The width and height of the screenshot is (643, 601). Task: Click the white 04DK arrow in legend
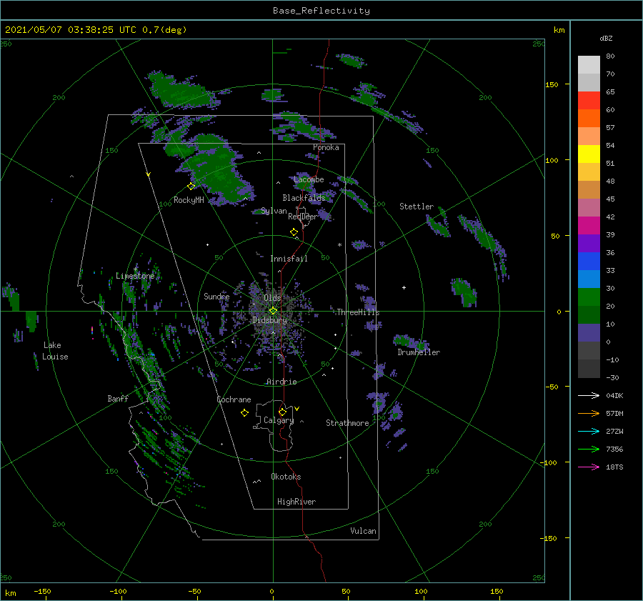(589, 395)
